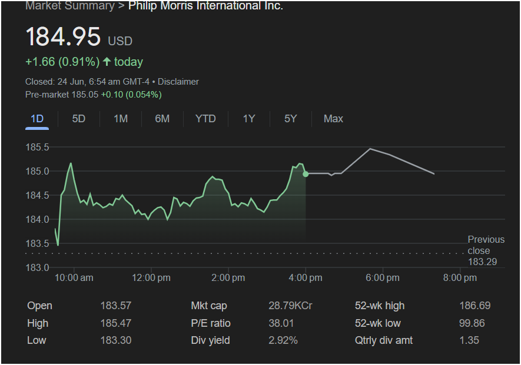Click the 6:00 pm axis label

click(x=383, y=278)
